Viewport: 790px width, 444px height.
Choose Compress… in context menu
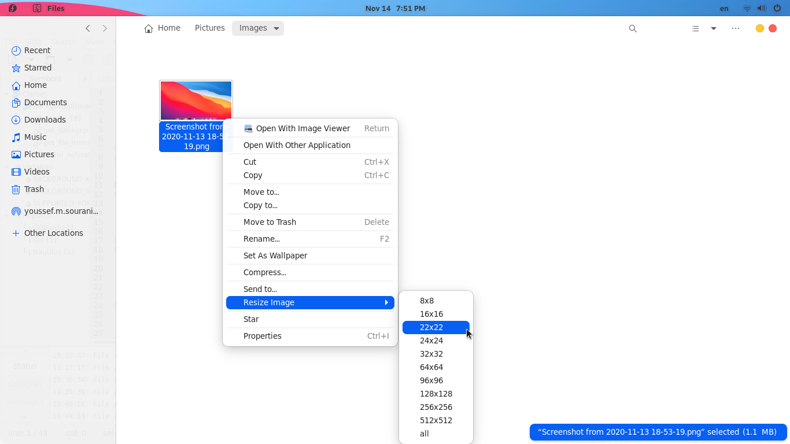[x=310, y=272]
